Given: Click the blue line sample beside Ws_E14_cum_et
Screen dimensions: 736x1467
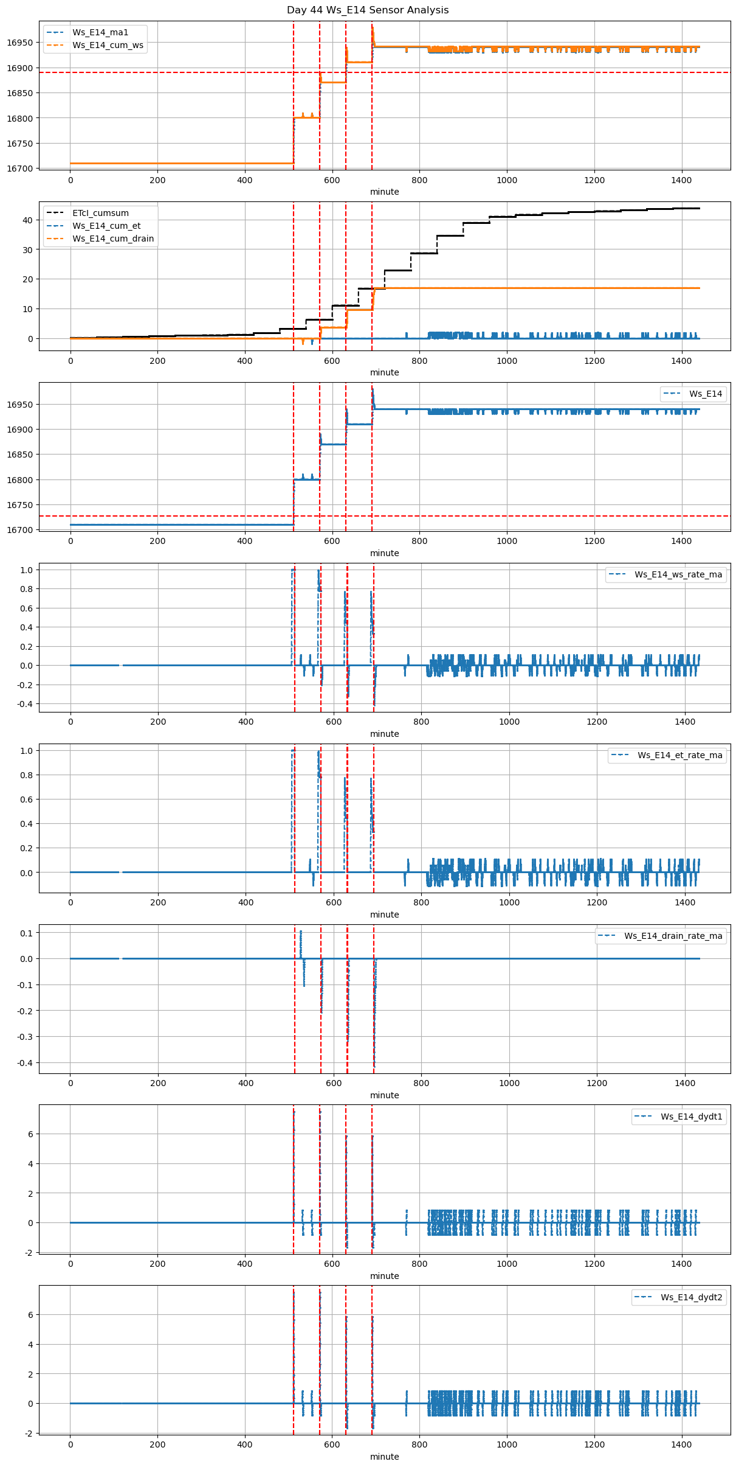Looking at the screenshot, I should [x=57, y=226].
